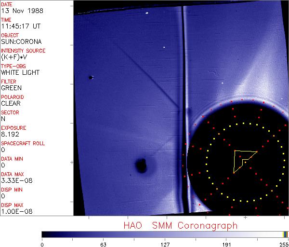Viewport: 289px width, 247px height.
Task: Click the DATA MAX label
Action: [13, 175]
